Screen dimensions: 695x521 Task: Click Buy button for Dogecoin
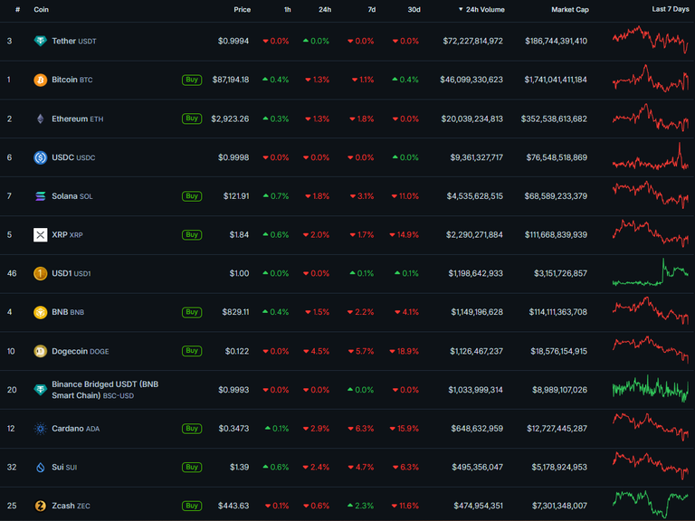tap(192, 351)
